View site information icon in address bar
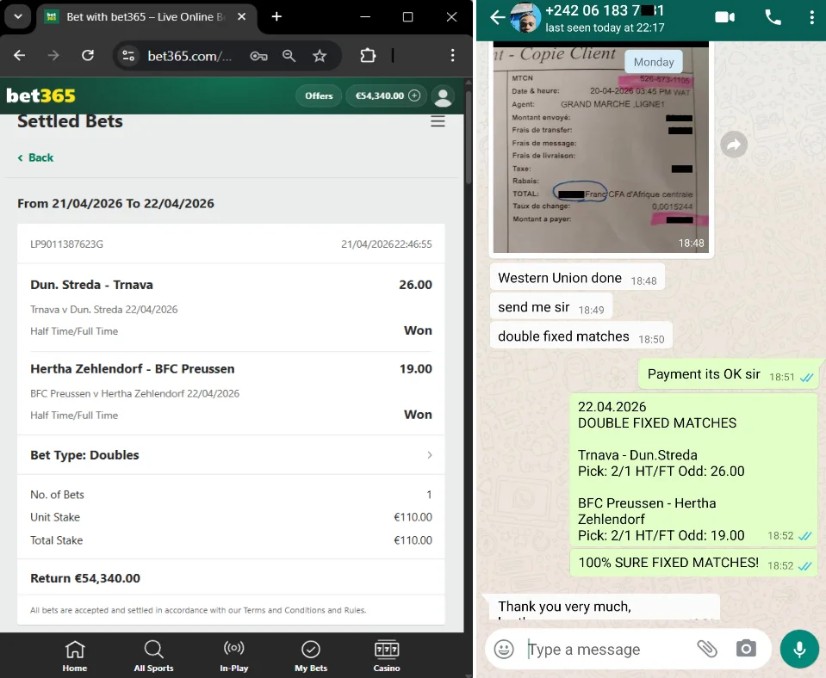This screenshot has height=678, width=826. coord(128,55)
